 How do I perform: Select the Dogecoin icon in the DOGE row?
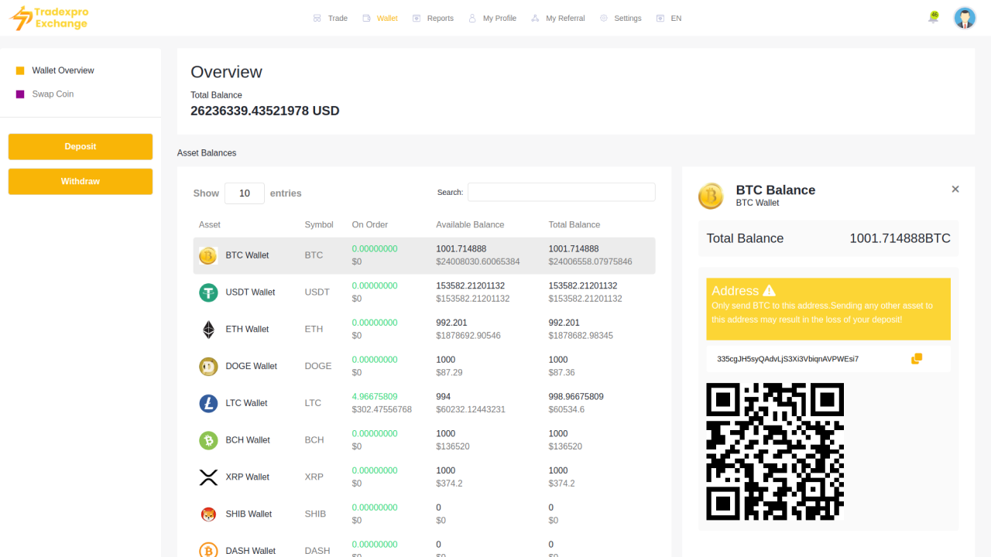point(207,366)
